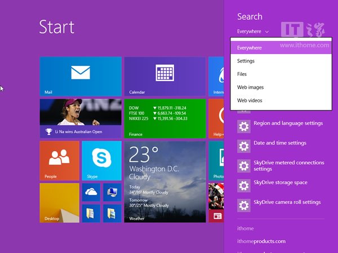Open the Finance stock tile

point(165,118)
